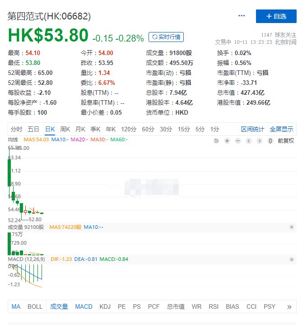This screenshot has width=307, height=325.
Task: Close the 成交量 volume indicator panel
Action: point(292,227)
